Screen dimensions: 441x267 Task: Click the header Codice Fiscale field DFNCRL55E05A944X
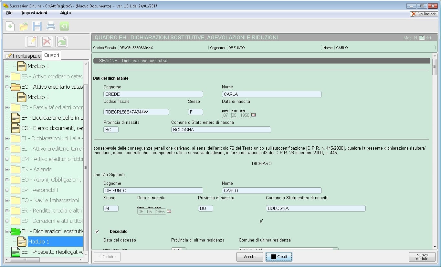click(x=163, y=48)
